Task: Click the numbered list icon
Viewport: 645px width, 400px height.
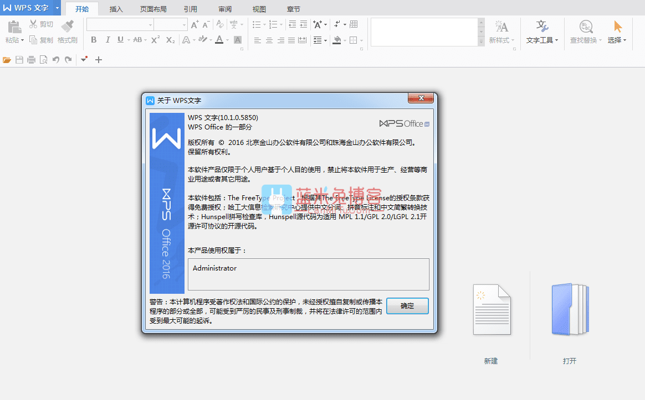Action: click(x=273, y=25)
